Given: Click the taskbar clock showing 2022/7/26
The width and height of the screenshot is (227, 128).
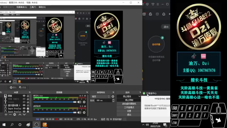Looking at the screenshot, I should [155, 125].
